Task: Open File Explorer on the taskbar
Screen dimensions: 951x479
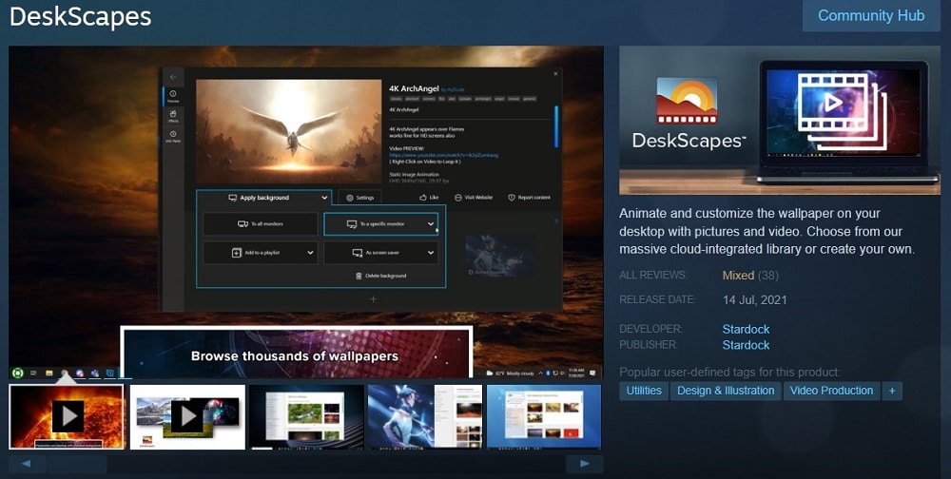Action: pyautogui.click(x=49, y=373)
